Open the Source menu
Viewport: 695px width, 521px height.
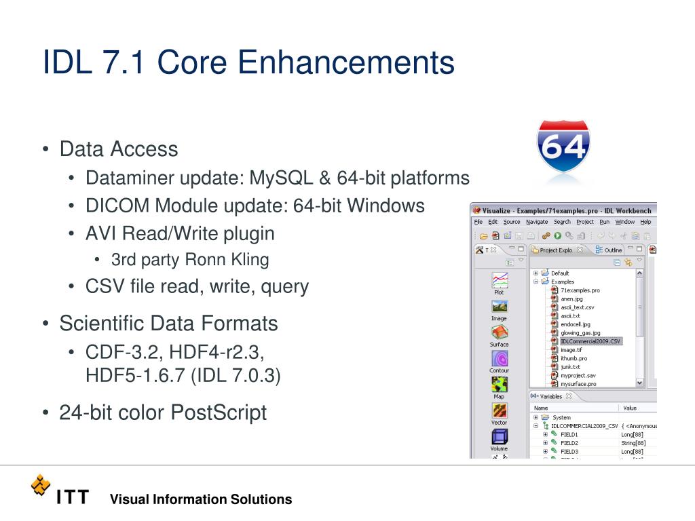pyautogui.click(x=512, y=222)
